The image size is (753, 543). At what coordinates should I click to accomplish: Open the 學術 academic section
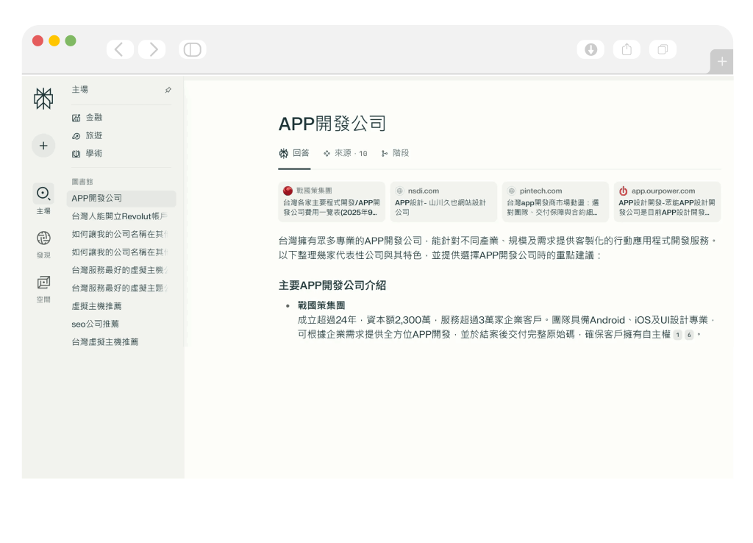tap(88, 153)
